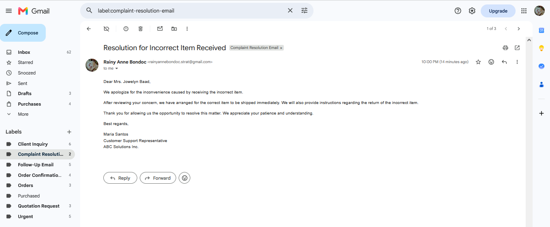Click the Forward button below the message
Image resolution: width=550 pixels, height=227 pixels.
point(158,178)
